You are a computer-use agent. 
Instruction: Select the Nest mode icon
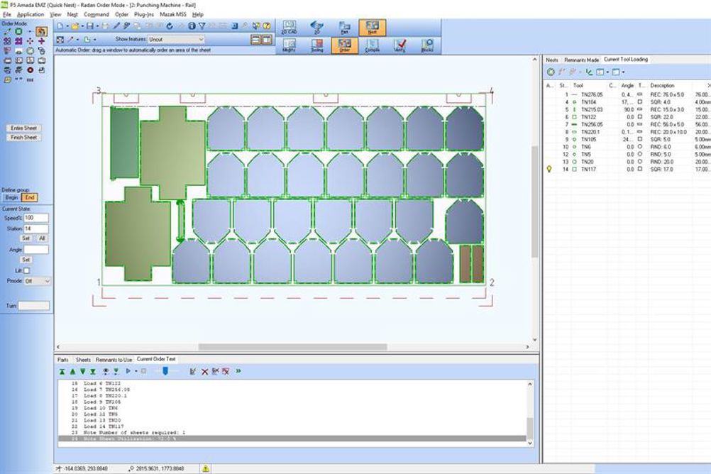click(373, 27)
